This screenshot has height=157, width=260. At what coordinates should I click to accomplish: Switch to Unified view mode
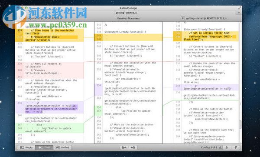pyautogui.click(x=62, y=147)
